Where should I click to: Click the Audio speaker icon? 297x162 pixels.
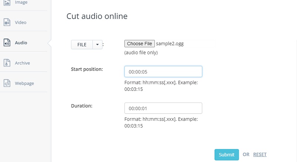tap(7, 43)
